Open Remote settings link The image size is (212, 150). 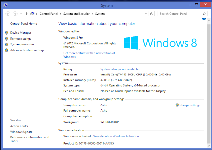coord(21,39)
